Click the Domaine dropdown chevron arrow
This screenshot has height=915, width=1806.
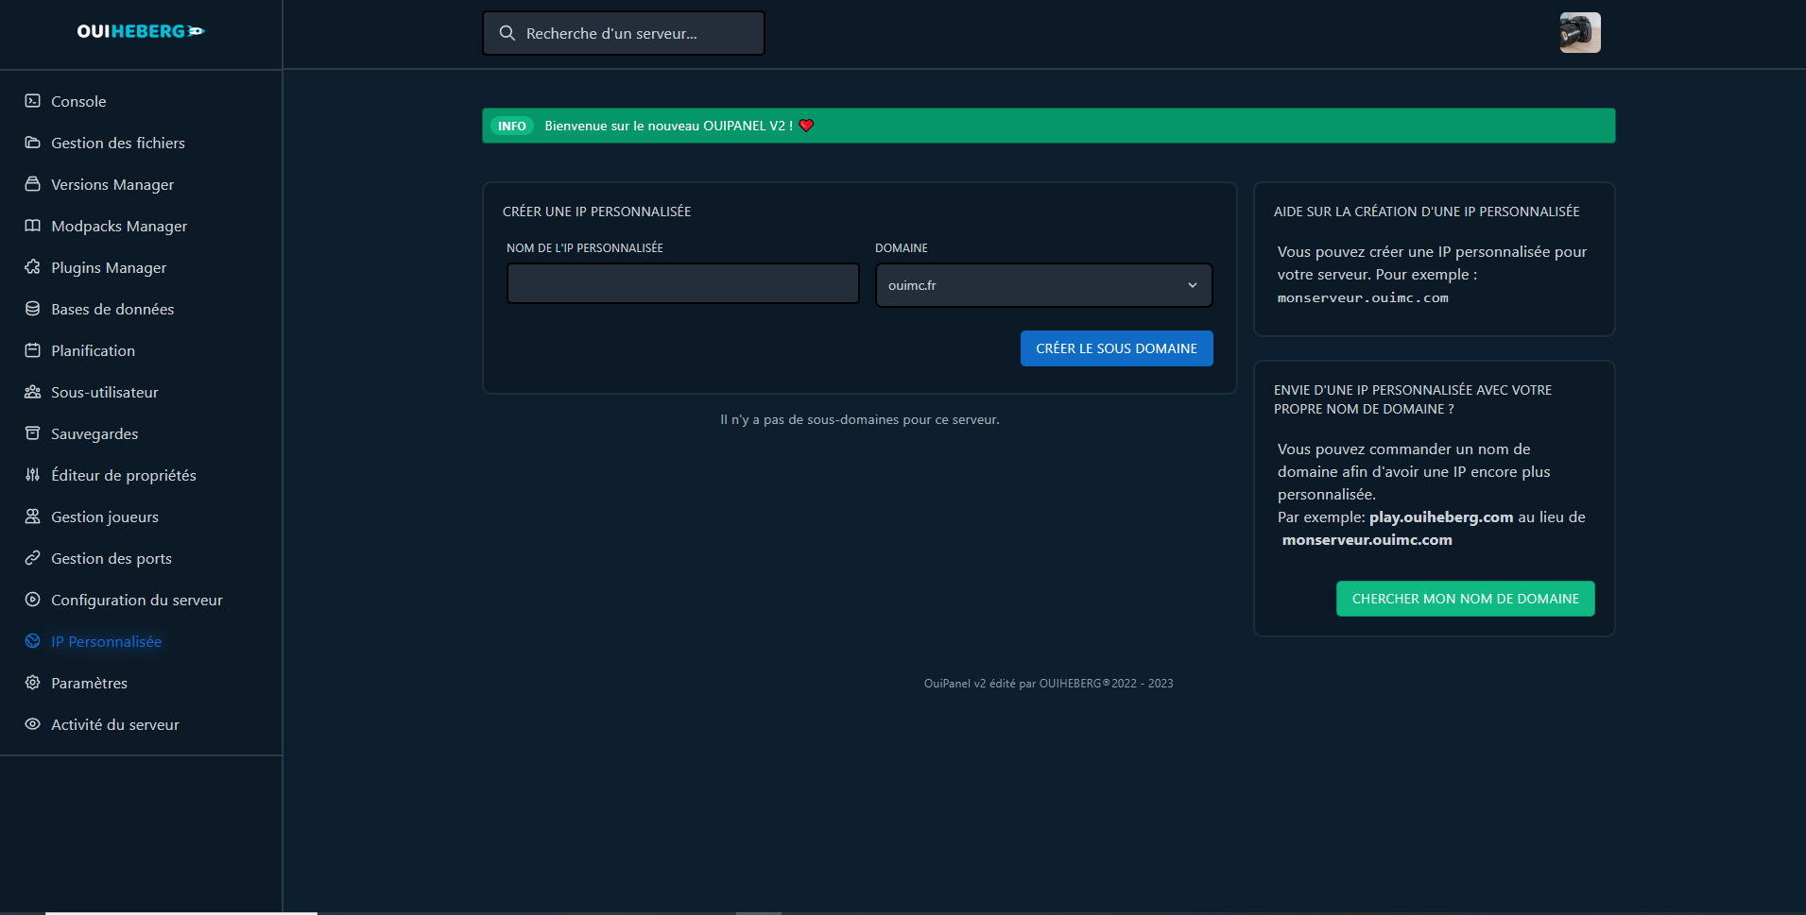[x=1193, y=285]
